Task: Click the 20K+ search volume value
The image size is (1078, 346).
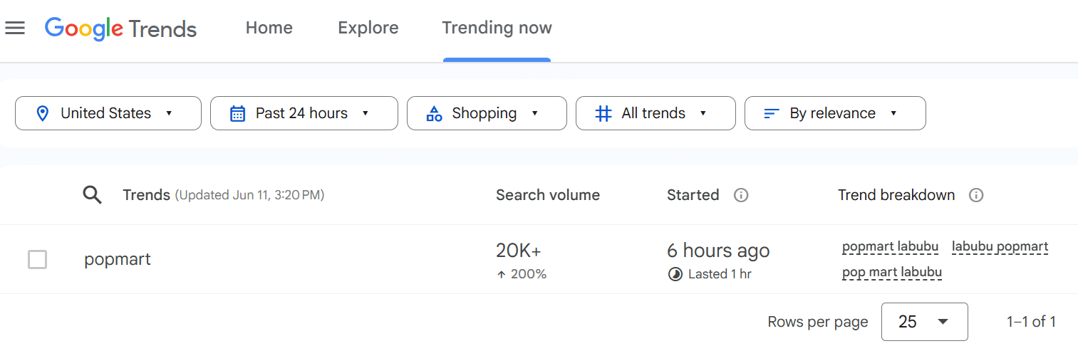Action: tap(519, 251)
